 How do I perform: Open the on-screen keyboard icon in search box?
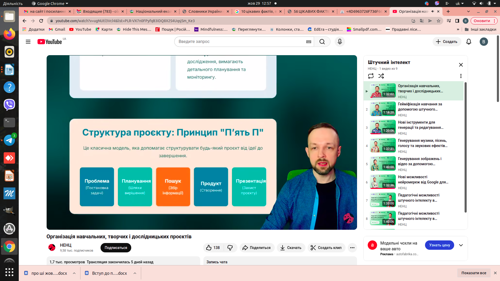coord(309,42)
